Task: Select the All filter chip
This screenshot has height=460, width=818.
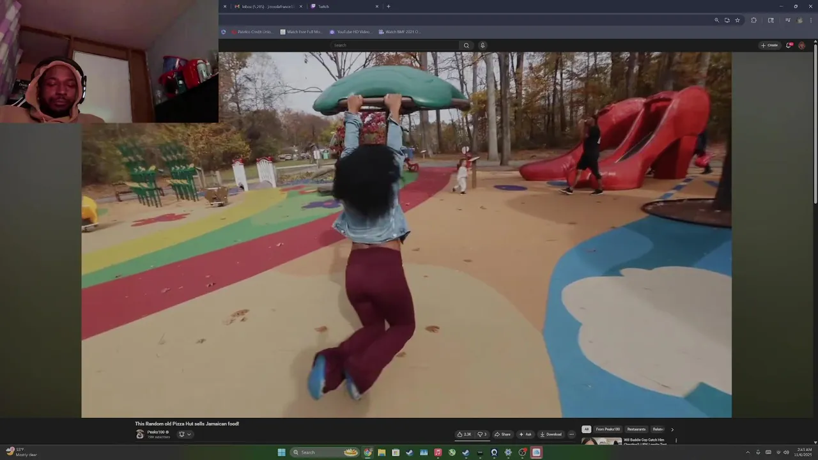Action: 586,429
